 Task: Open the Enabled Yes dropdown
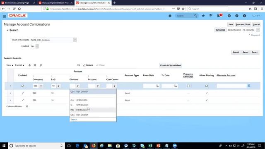pyautogui.click(x=37, y=46)
